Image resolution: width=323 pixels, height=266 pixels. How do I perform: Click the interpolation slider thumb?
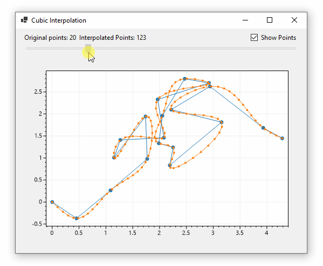coord(88,48)
